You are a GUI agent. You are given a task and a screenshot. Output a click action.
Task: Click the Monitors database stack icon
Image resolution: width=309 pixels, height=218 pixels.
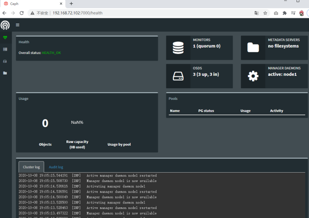pyautogui.click(x=178, y=48)
